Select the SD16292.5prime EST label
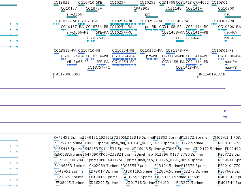 click(103, 183)
